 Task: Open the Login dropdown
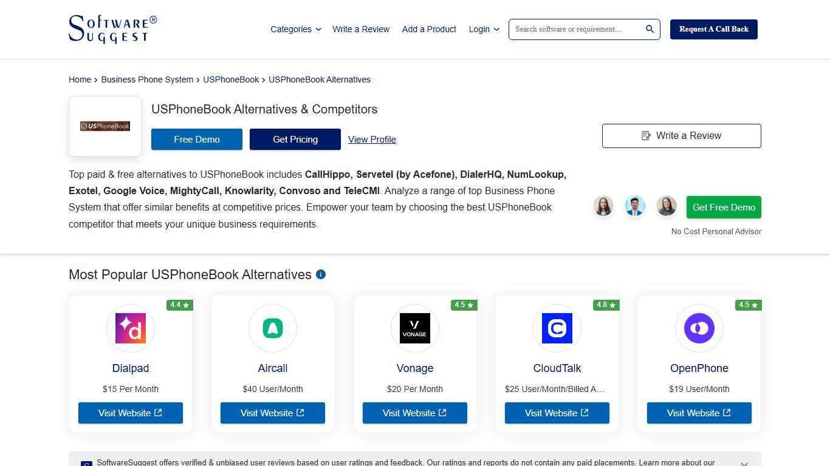pyautogui.click(x=484, y=29)
